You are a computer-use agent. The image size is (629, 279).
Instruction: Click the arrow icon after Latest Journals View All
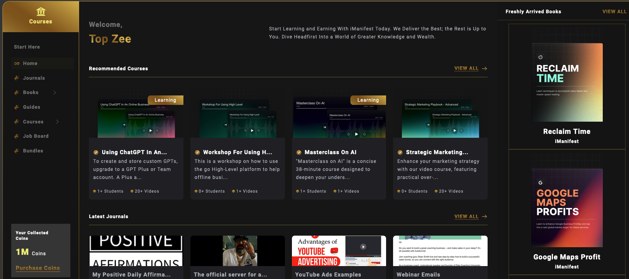tap(484, 216)
